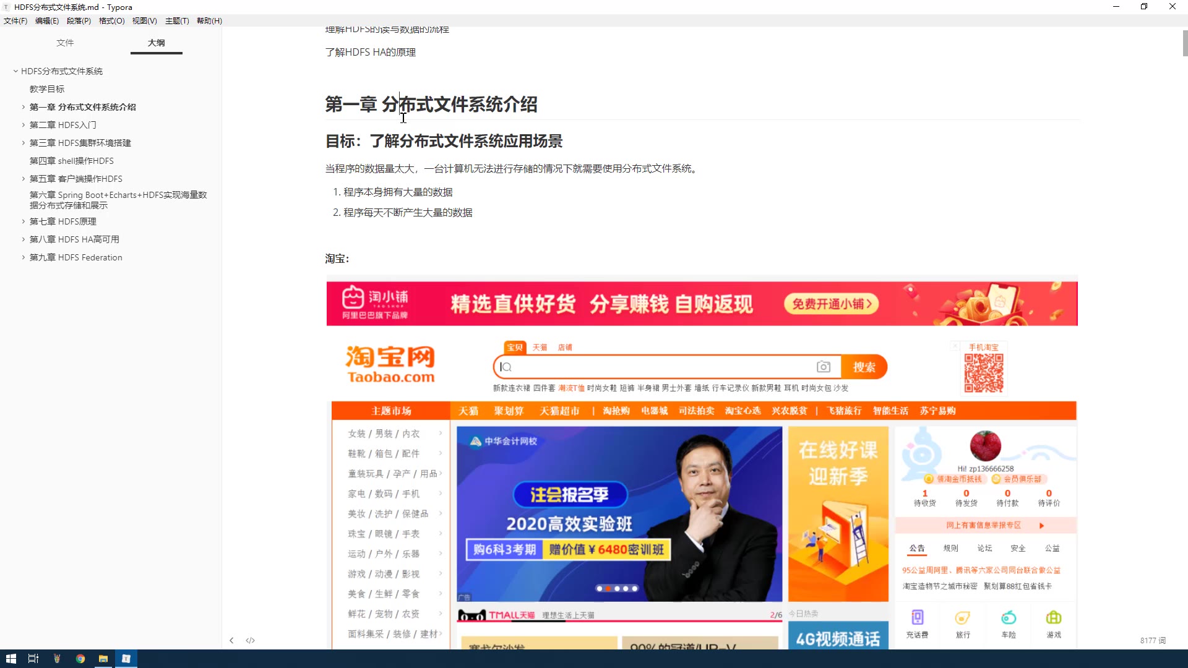Click list item 程序每天不断产生大量的数据

408,213
